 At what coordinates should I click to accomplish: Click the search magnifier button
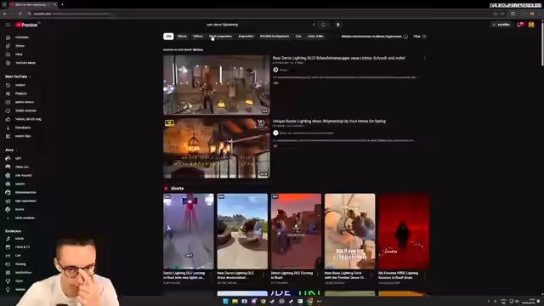[323, 25]
